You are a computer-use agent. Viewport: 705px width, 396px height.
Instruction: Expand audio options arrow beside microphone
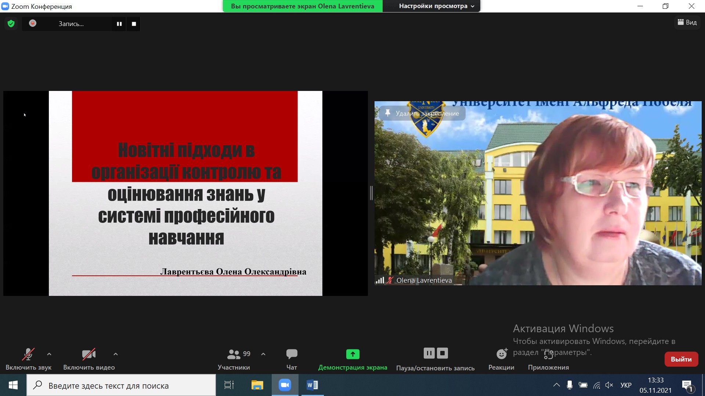[x=49, y=354]
